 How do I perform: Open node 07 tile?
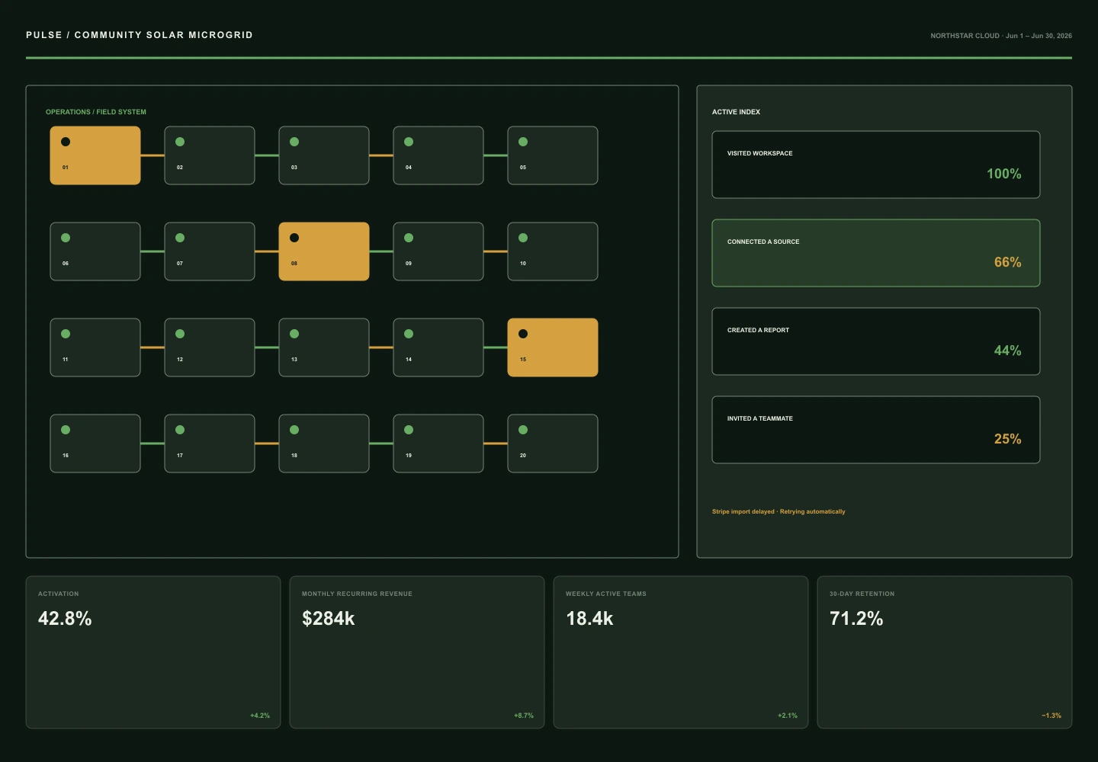210,251
